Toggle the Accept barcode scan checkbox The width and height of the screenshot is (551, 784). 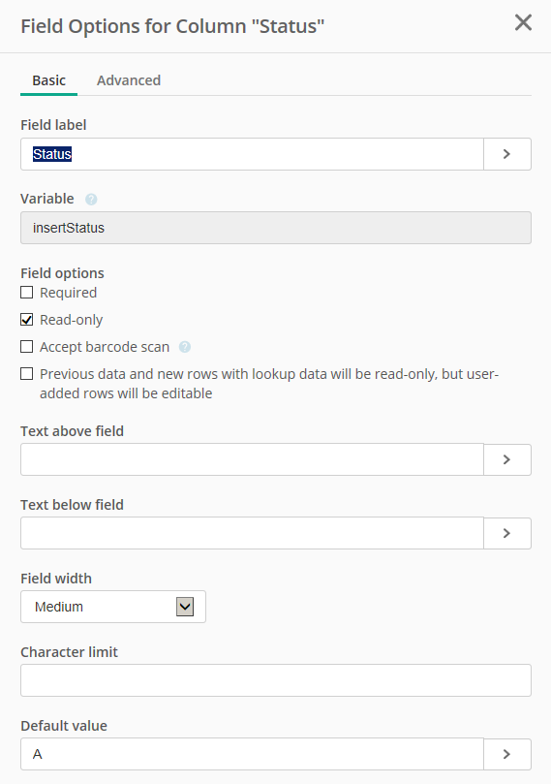27,347
